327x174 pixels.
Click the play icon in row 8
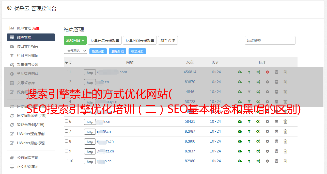click(x=267, y=141)
